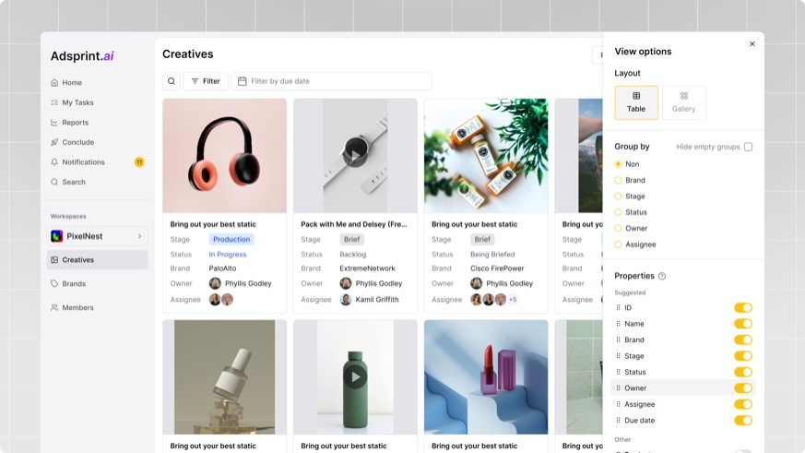Open the headphones creative thumbnail
805x453 pixels.
tap(224, 156)
